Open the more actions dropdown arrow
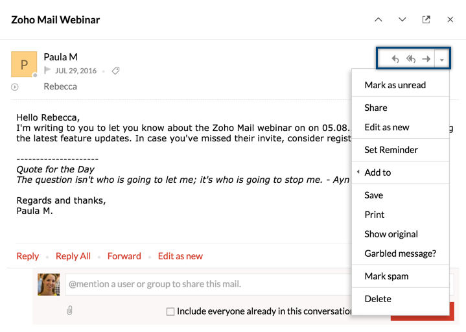The height and width of the screenshot is (332, 466). point(442,60)
